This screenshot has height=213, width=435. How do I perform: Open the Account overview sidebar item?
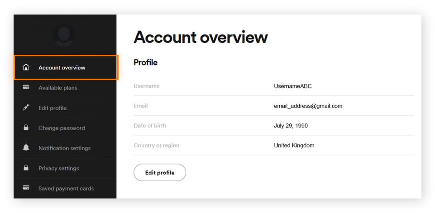coord(66,68)
